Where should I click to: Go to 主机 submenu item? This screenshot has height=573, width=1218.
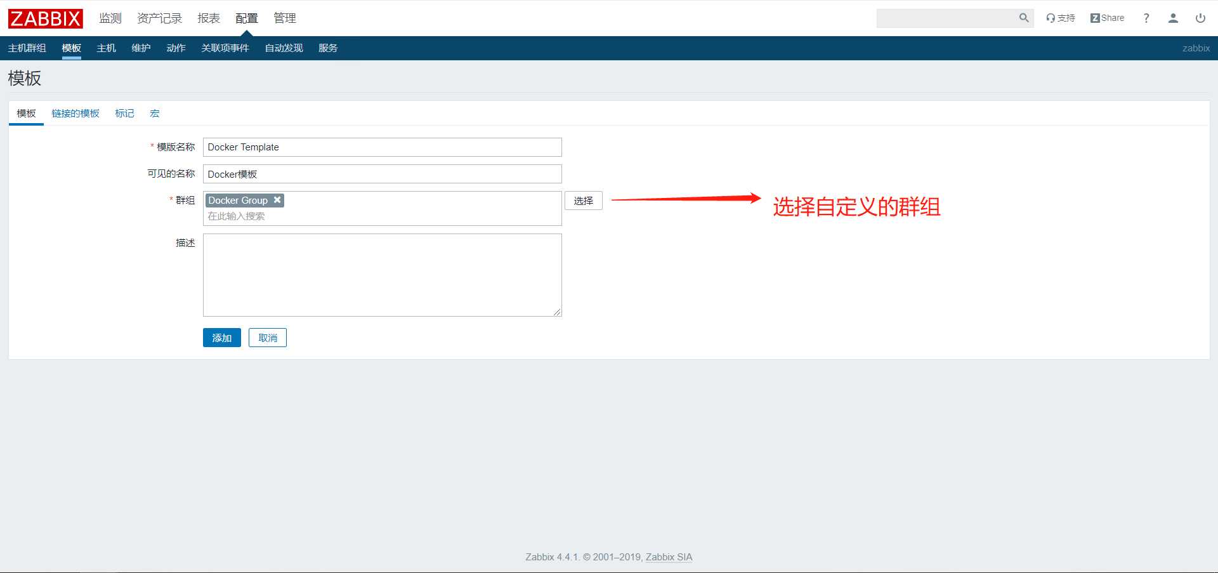[x=107, y=48]
